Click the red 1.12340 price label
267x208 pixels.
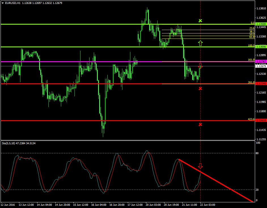click(260, 84)
